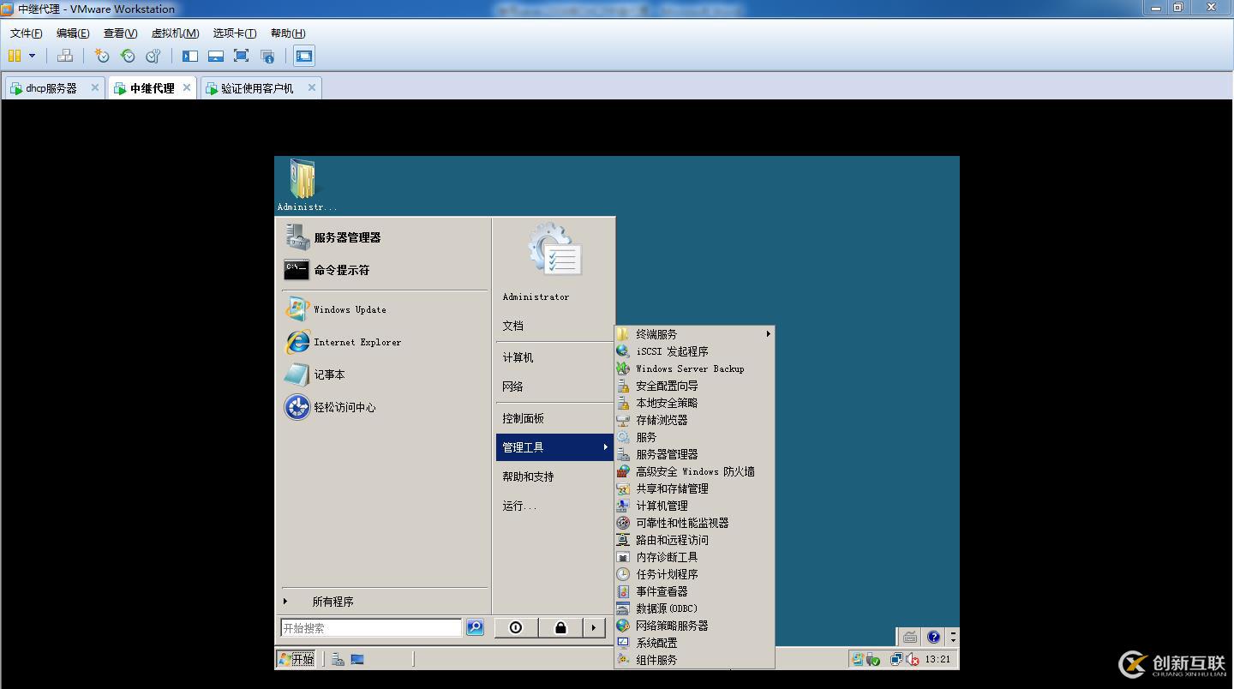Open the snapshot manager wrench-clock icon
Image resolution: width=1234 pixels, height=689 pixels.
153,56
